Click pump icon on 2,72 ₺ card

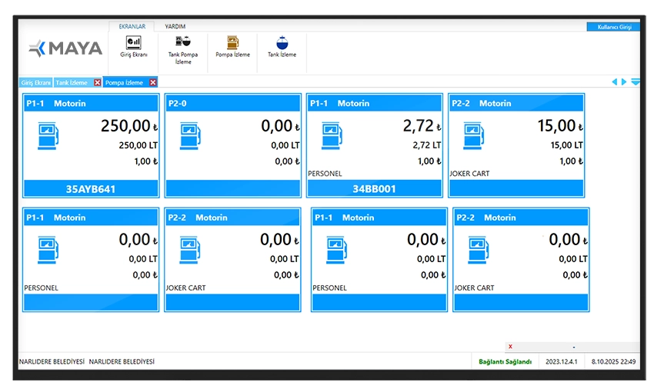point(331,137)
